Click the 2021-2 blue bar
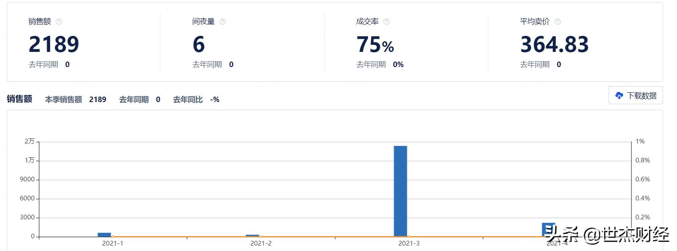 coord(252,235)
